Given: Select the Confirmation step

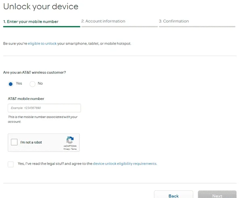Looking at the screenshot, I should point(197,23).
